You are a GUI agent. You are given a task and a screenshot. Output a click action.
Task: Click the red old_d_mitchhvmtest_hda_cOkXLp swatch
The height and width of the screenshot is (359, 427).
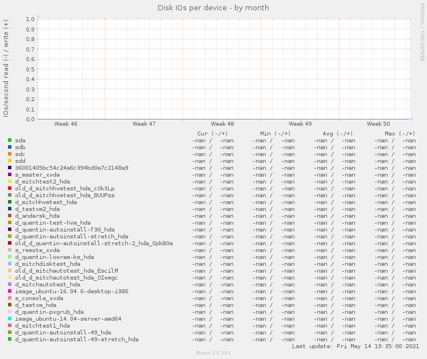coord(10,188)
